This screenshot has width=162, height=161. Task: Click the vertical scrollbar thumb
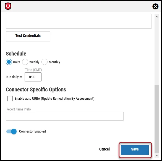(157, 119)
